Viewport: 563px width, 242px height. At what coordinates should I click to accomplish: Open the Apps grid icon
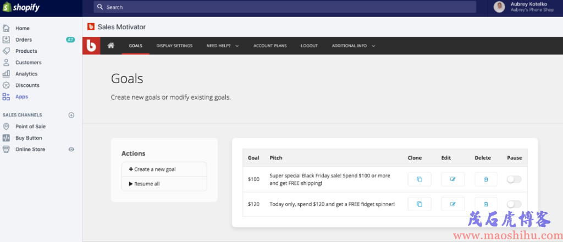coord(6,97)
